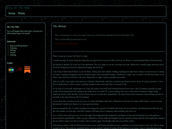
Task: Select the "Historical Reenactment" list item
Action: tap(19, 46)
